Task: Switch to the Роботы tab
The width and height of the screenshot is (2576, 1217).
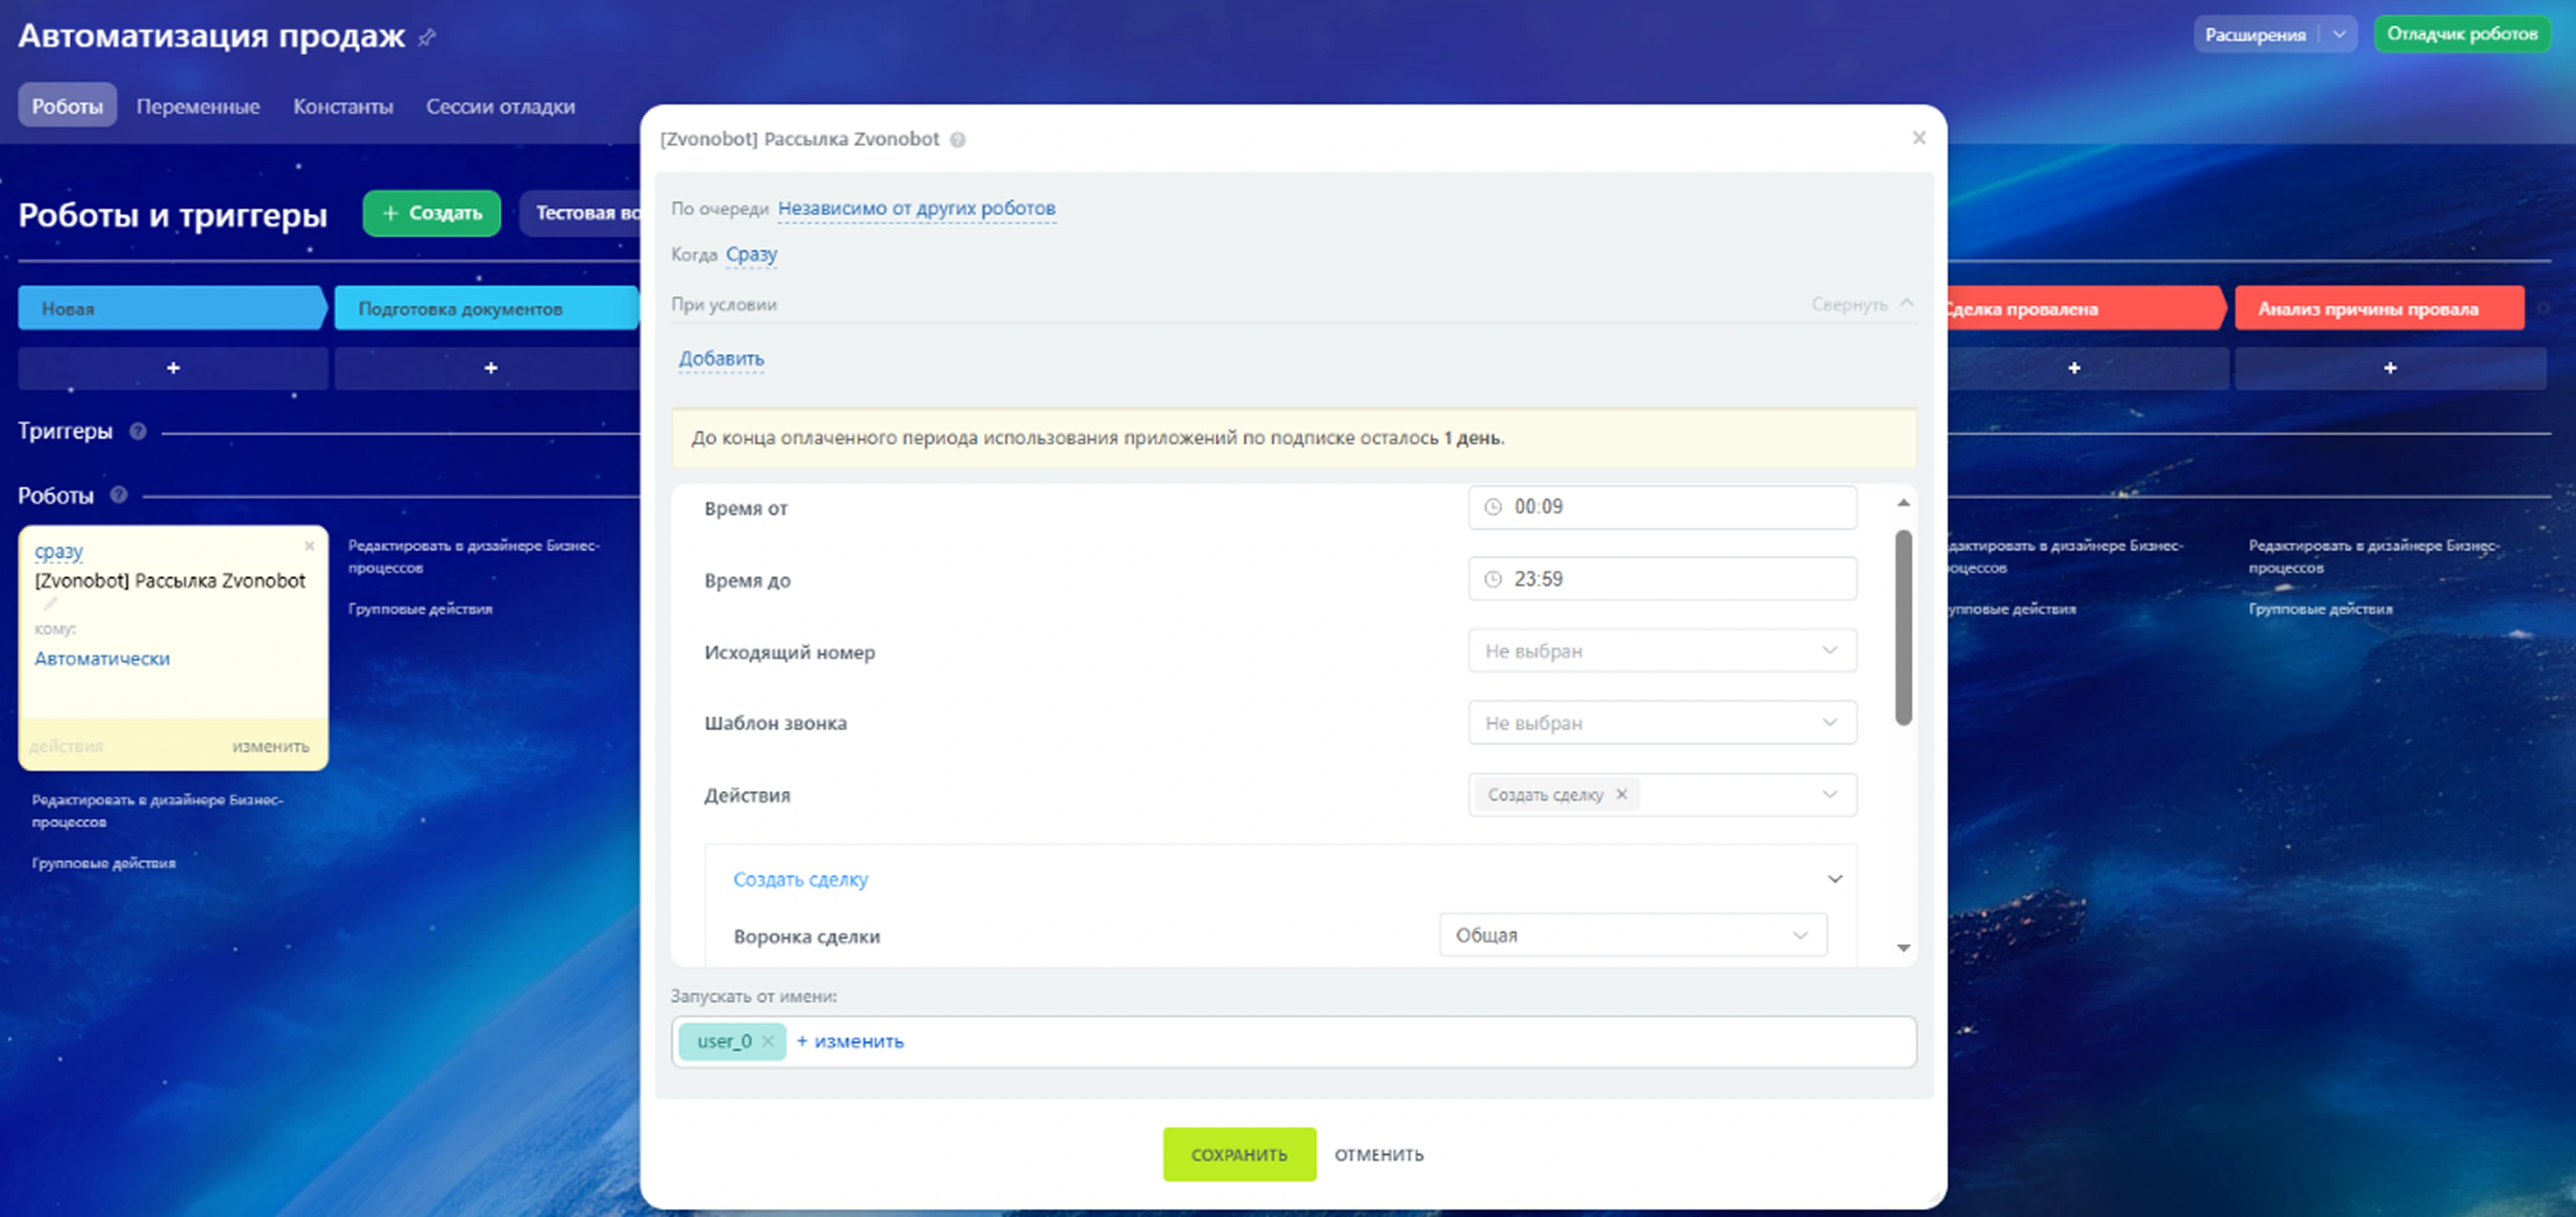Action: tap(67, 106)
